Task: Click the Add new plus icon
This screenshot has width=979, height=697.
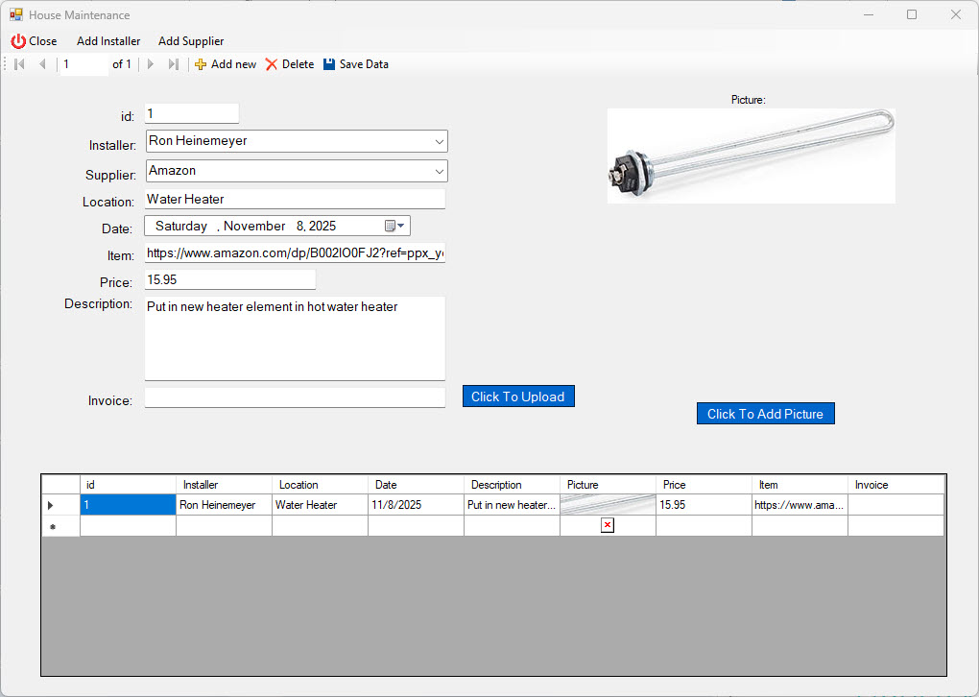Action: coord(201,64)
